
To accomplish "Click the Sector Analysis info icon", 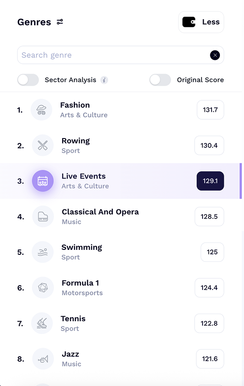I will click(x=104, y=80).
